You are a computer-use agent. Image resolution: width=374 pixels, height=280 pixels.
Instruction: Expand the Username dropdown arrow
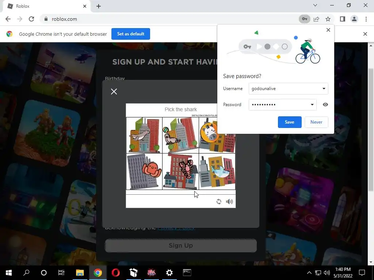(x=324, y=89)
